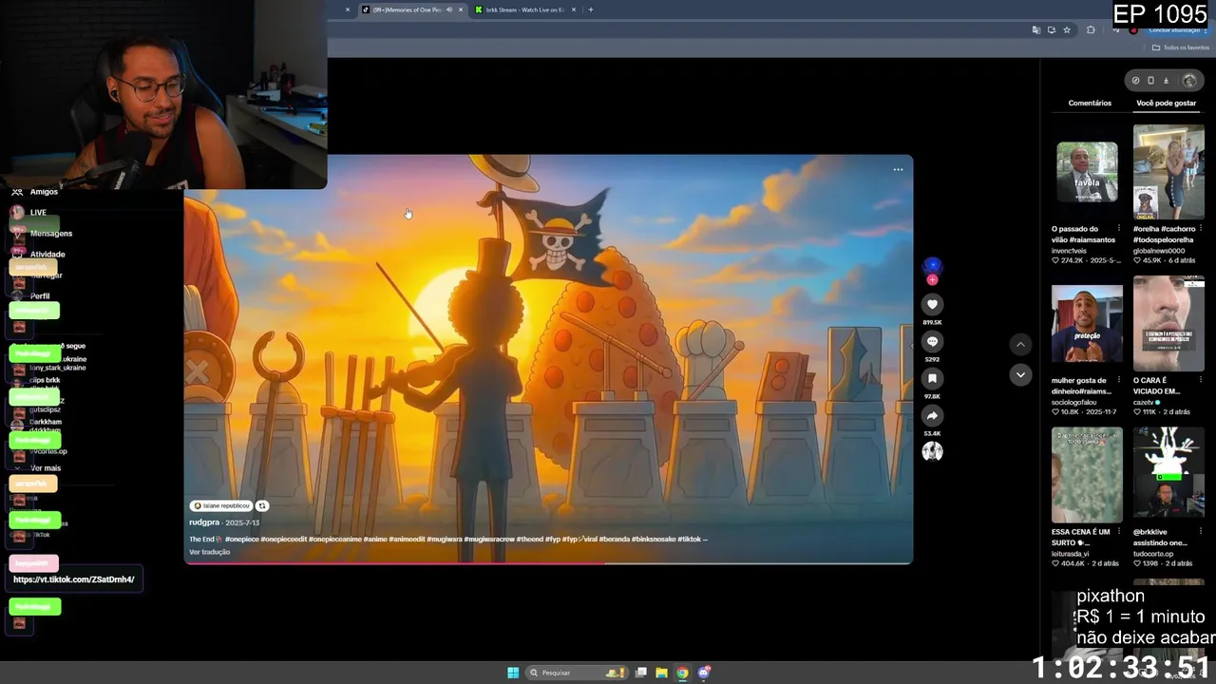Open options for mulher gosta de dinheiro video
Screen dimensions: 1216x684
(1119, 380)
